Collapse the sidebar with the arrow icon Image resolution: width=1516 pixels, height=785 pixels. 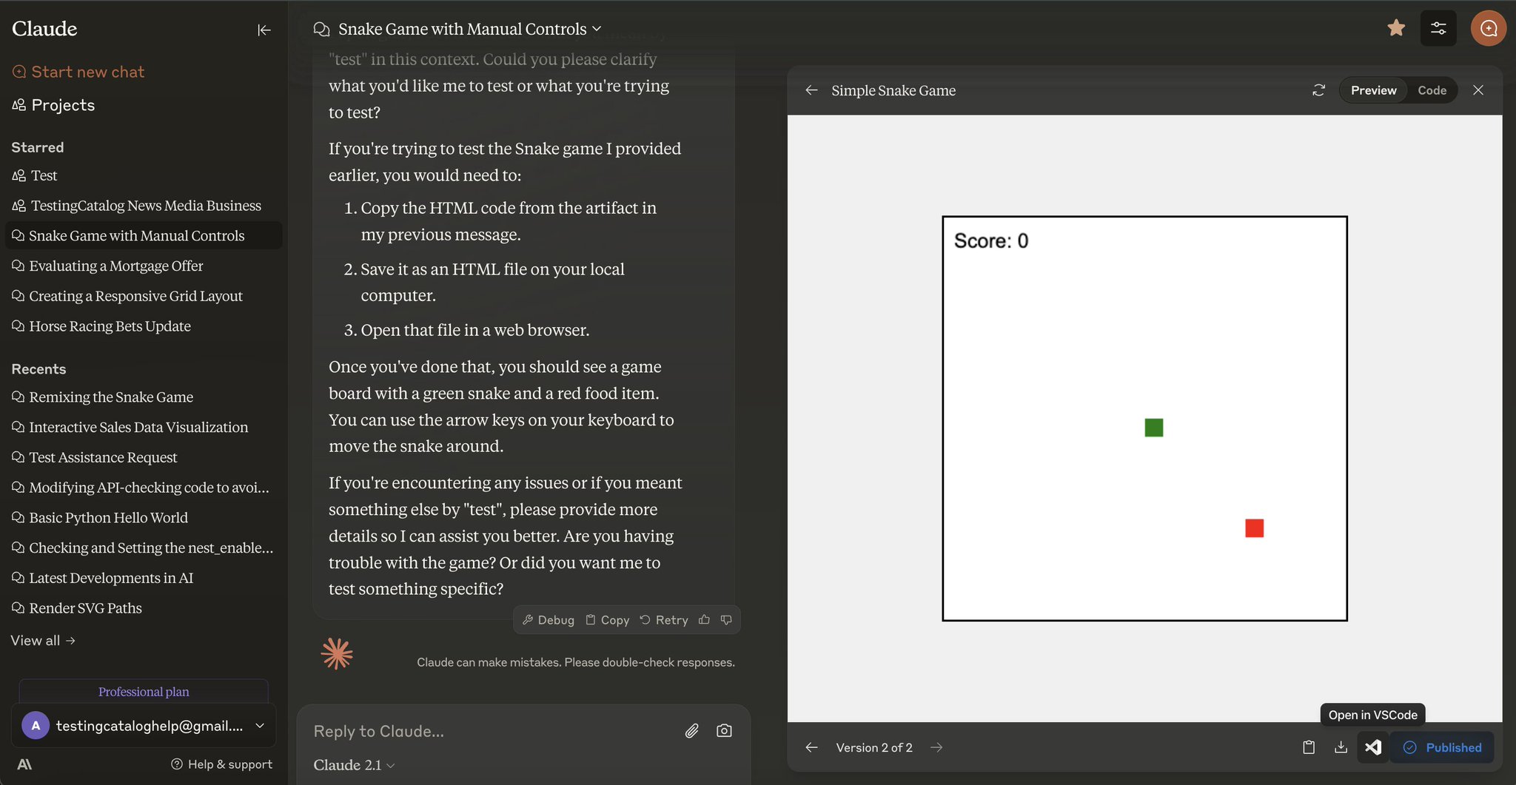[x=264, y=30]
